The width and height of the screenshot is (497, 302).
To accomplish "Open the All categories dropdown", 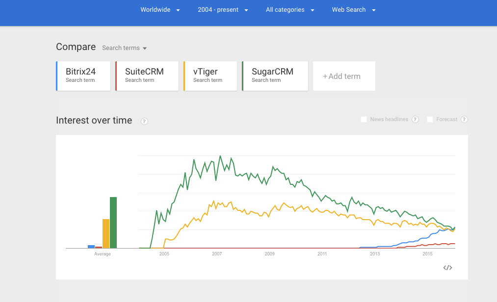I will pos(290,10).
